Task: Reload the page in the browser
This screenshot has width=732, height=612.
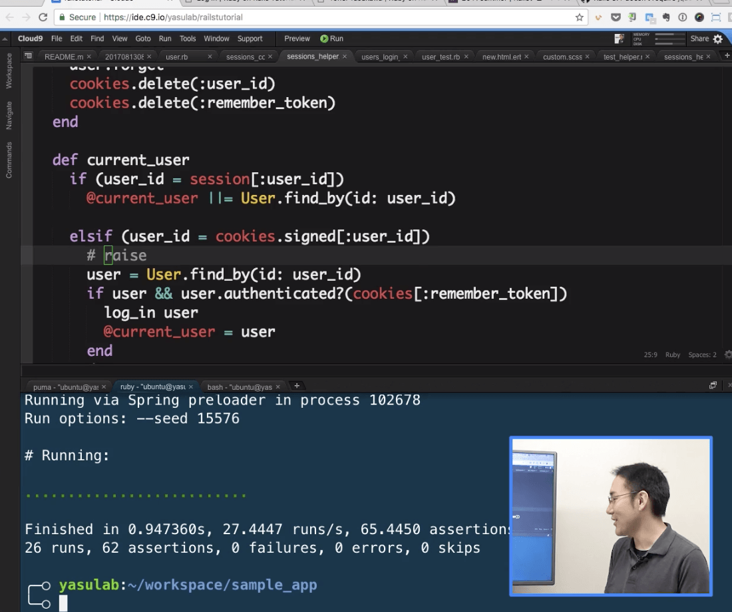Action: (x=43, y=17)
